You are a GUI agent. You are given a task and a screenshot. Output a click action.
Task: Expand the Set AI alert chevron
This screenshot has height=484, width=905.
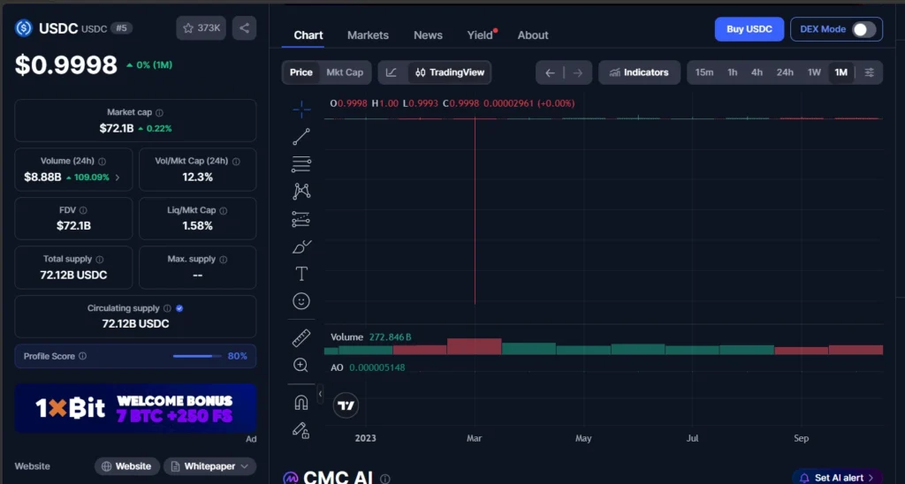pos(871,478)
